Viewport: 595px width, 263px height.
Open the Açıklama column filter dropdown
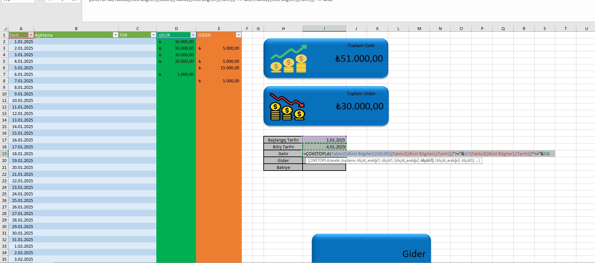(x=115, y=35)
